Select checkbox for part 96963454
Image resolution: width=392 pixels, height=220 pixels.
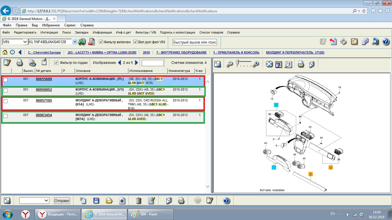point(5,116)
